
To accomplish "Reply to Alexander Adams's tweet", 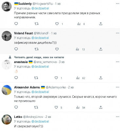I will click(16, 107).
